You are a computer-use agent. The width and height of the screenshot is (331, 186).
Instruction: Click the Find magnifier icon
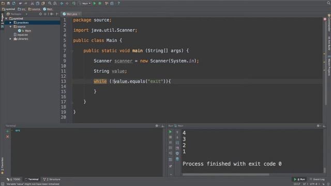pos(50,4)
